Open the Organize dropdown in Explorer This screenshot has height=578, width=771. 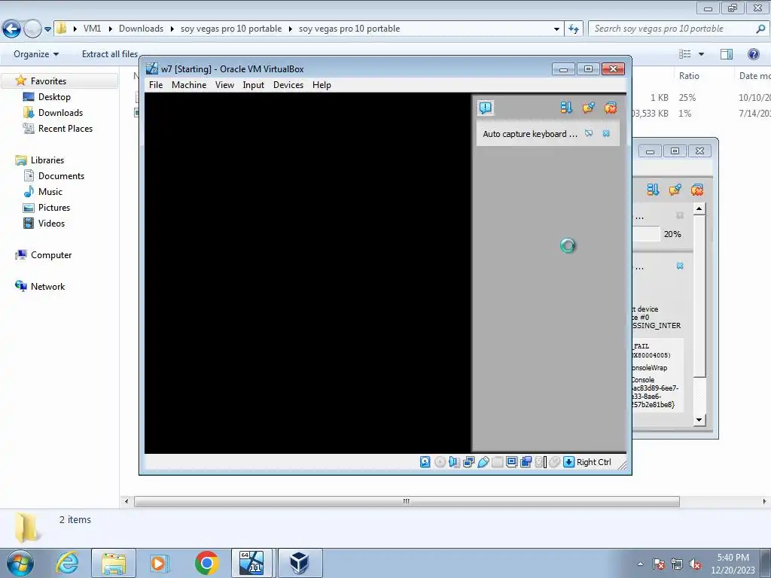click(x=36, y=54)
